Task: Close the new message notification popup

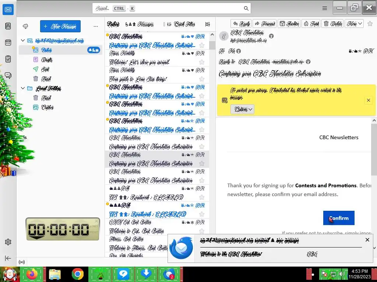Action: point(367,240)
